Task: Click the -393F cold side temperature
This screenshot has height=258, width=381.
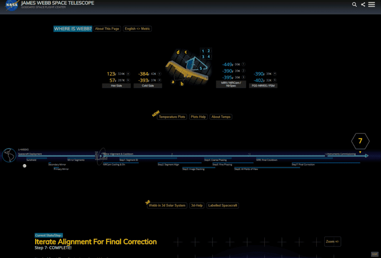Action: [144, 80]
